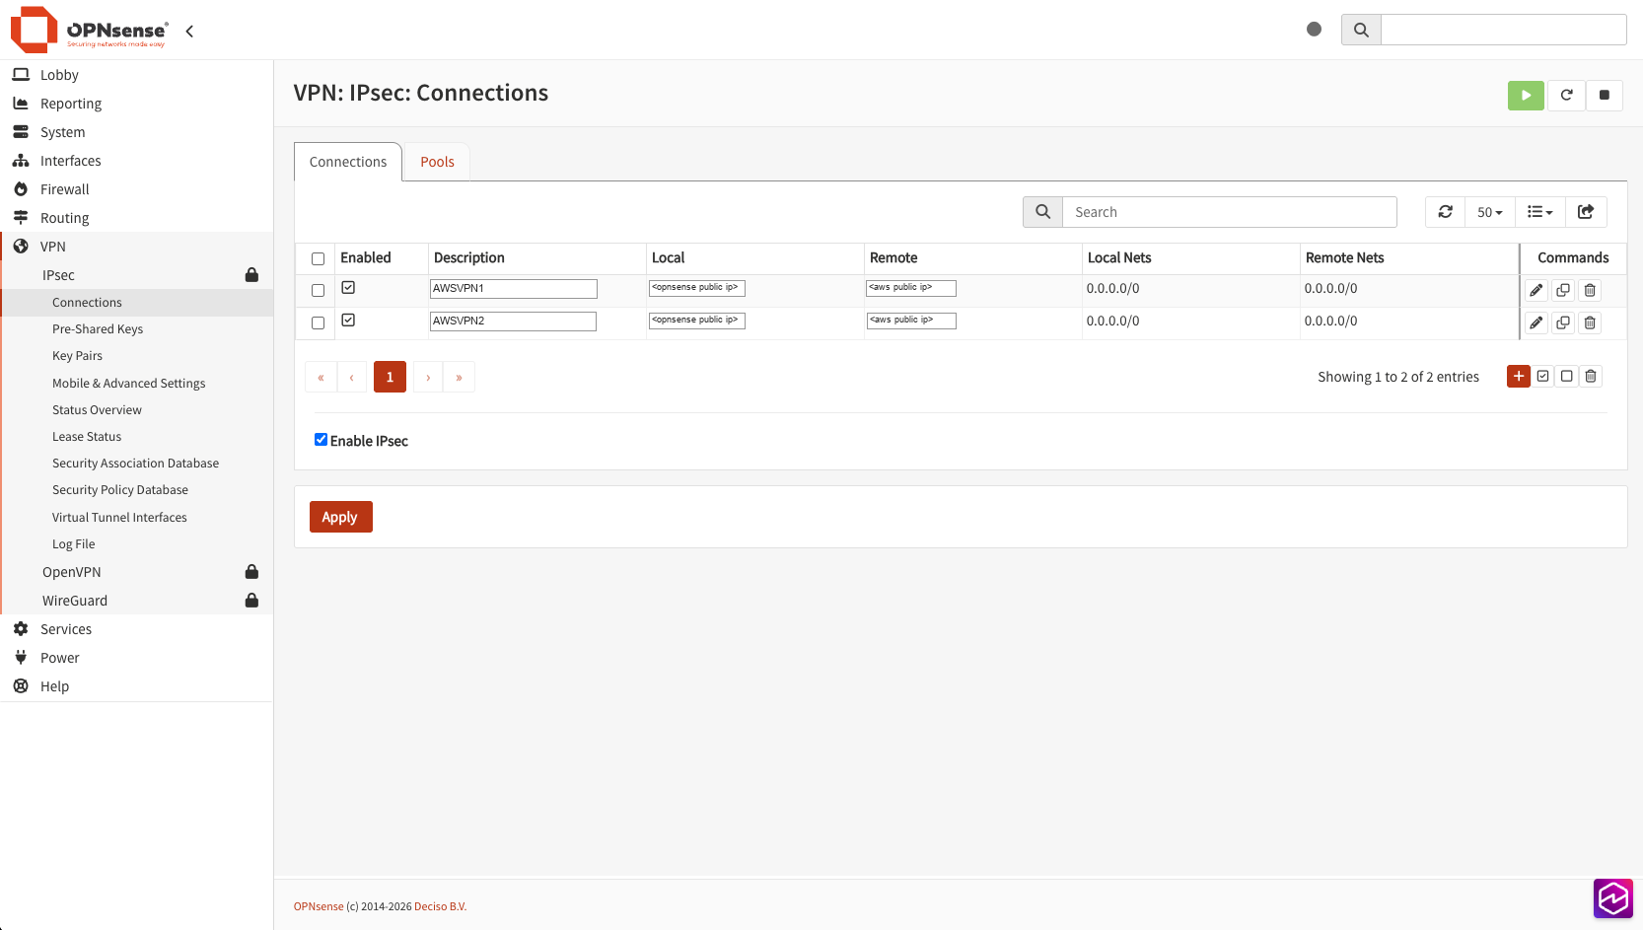Expand the Firewall menu
The height and width of the screenshot is (930, 1643).
coord(137,189)
